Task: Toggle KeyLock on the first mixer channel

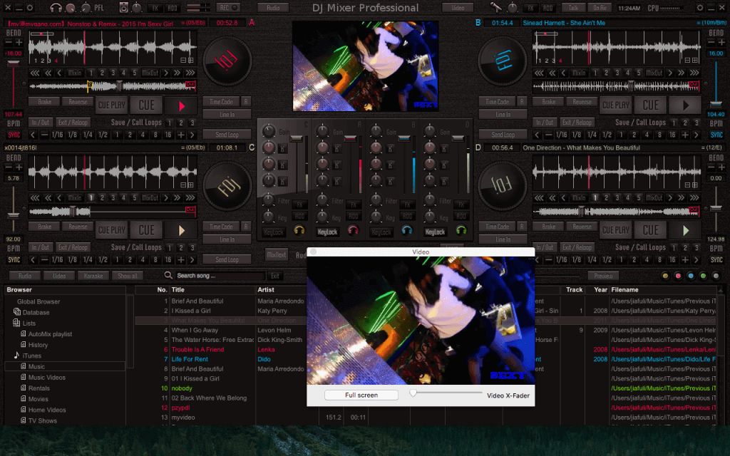Action: click(274, 232)
